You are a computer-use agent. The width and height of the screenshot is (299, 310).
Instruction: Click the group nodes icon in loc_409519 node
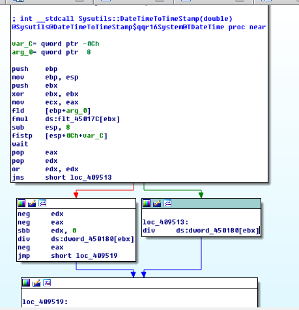click(47, 283)
